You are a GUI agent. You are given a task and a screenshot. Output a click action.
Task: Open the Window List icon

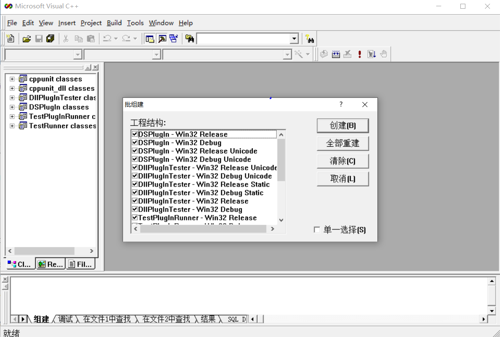174,39
